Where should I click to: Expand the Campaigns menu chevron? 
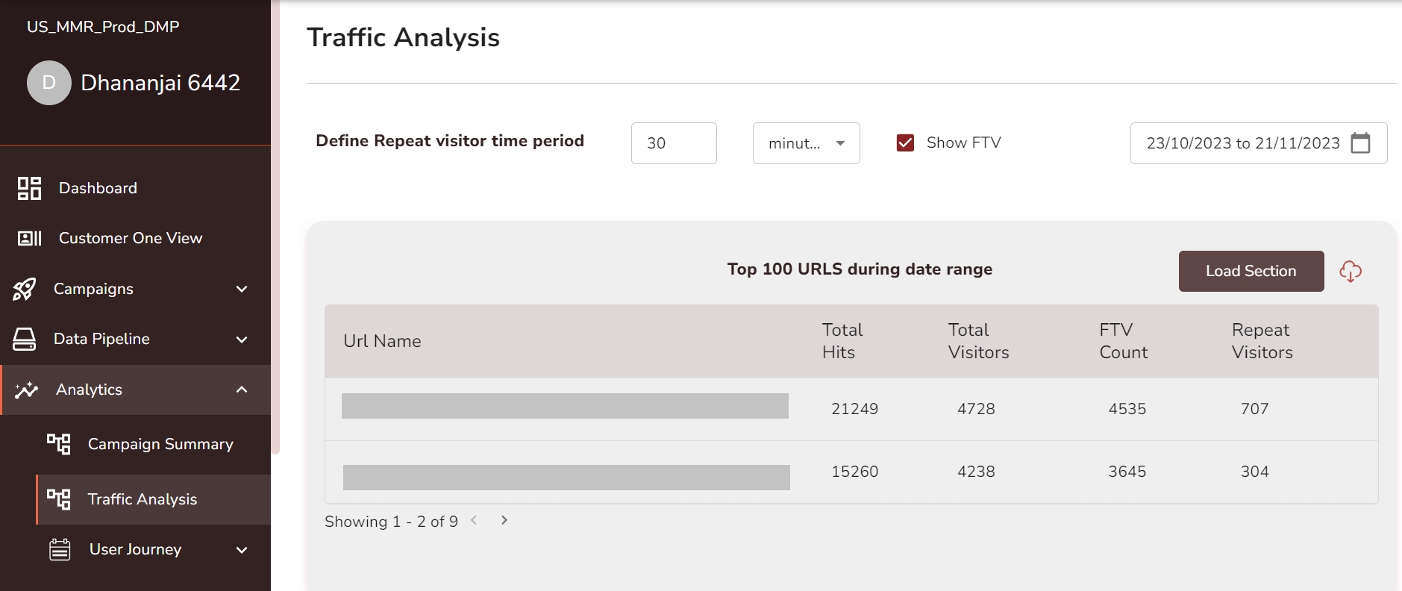tap(242, 289)
